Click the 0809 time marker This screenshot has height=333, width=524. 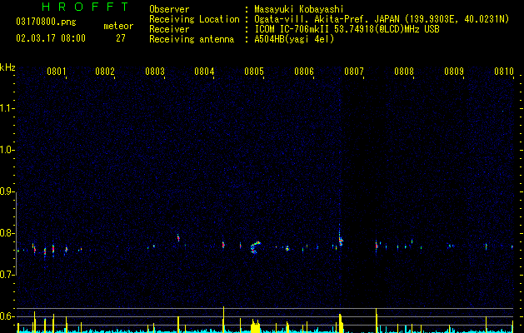(x=454, y=72)
